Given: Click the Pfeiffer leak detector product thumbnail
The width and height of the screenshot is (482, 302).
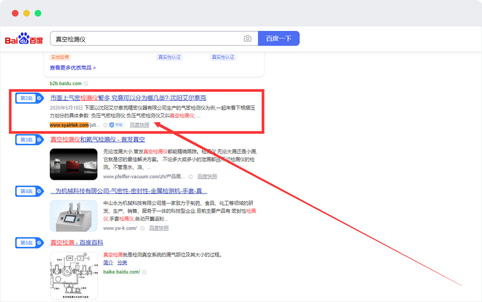Looking at the screenshot, I should [x=74, y=164].
